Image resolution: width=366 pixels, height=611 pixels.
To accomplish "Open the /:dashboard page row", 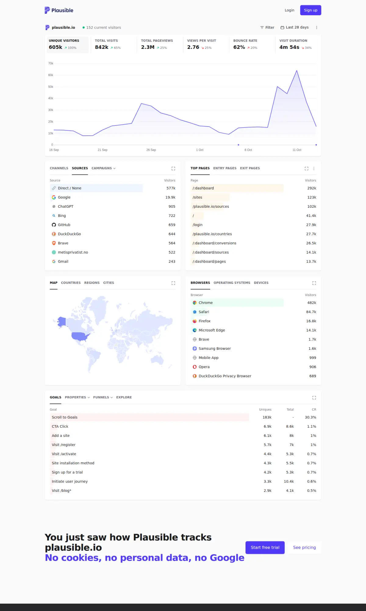I will pyautogui.click(x=253, y=188).
